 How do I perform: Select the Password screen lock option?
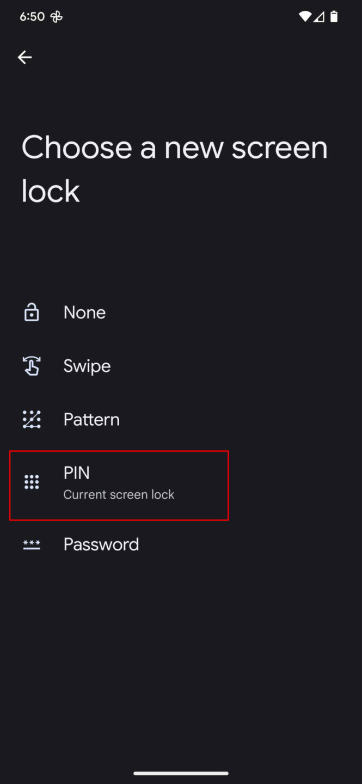point(101,544)
